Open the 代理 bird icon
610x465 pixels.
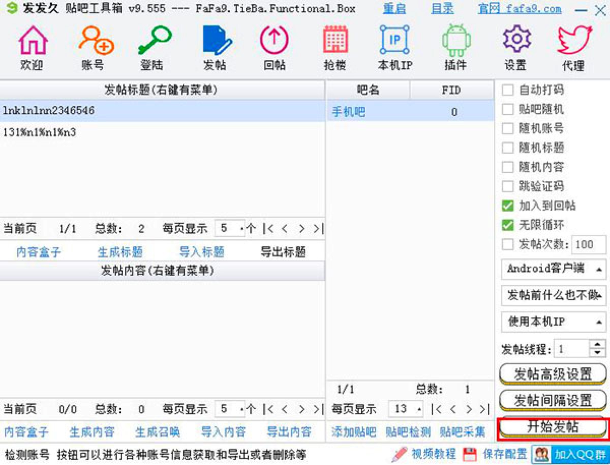(574, 40)
